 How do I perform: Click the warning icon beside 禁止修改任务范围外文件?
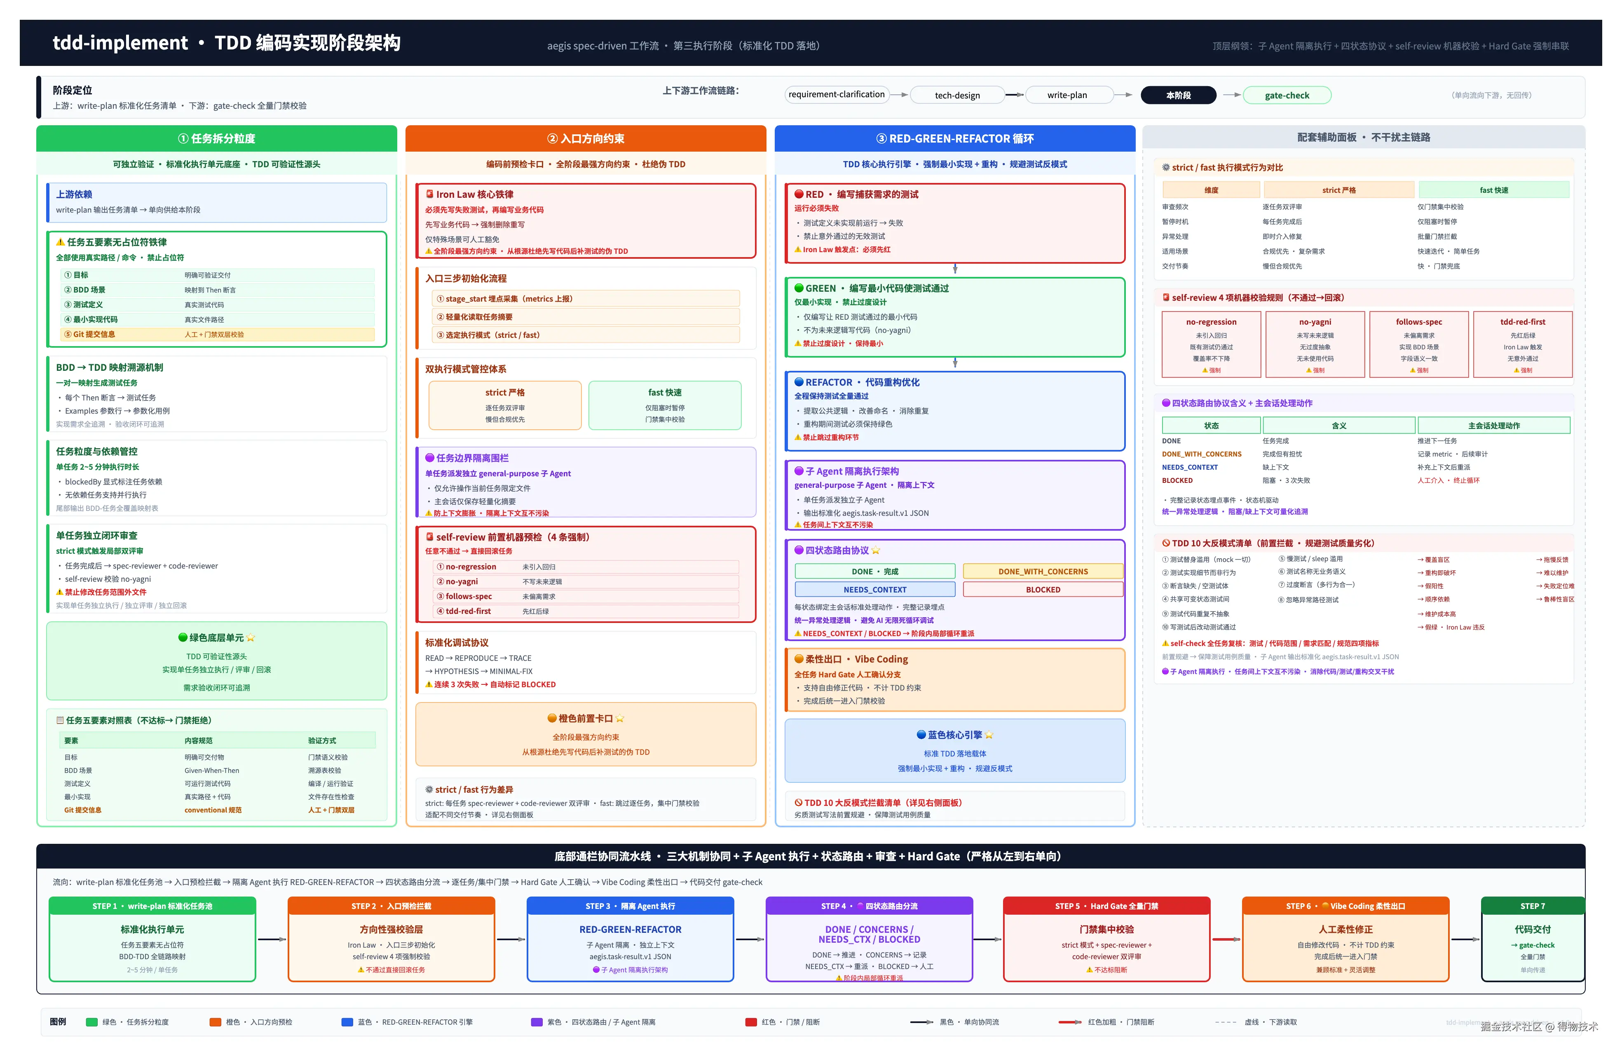click(x=59, y=592)
